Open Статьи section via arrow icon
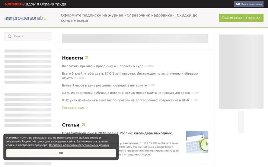268x167 pixels. (83, 125)
